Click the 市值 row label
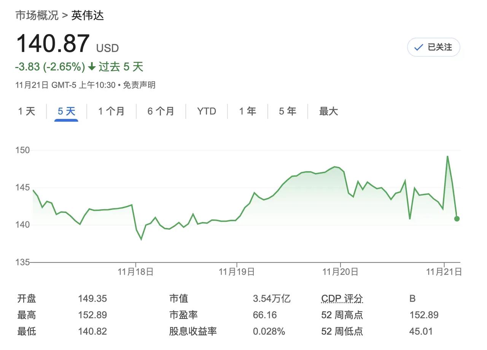The height and width of the screenshot is (350, 487). (179, 299)
